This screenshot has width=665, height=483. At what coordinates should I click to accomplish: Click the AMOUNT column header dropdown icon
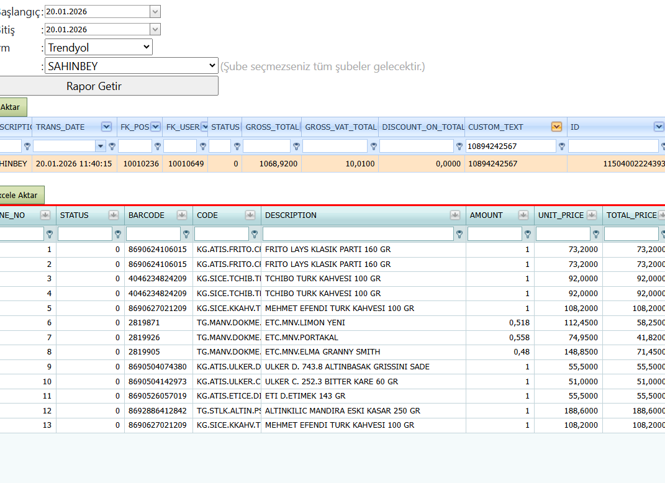click(523, 215)
